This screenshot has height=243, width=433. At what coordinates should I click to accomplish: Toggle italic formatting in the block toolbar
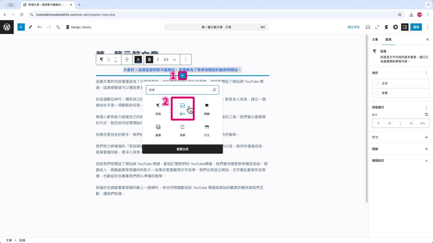click(x=158, y=59)
